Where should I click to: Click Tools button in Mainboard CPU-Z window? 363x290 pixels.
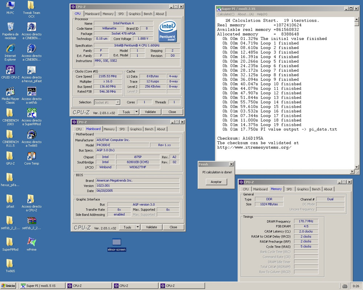point(127,227)
